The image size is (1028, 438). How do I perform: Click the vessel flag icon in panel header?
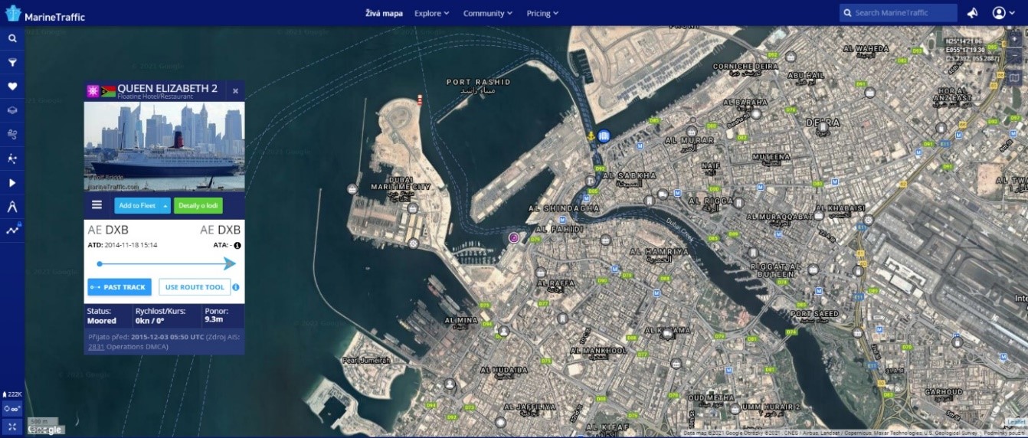click(108, 91)
